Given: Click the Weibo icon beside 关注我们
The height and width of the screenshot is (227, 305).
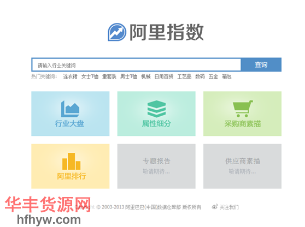Looking at the screenshot, I should pos(215,207).
